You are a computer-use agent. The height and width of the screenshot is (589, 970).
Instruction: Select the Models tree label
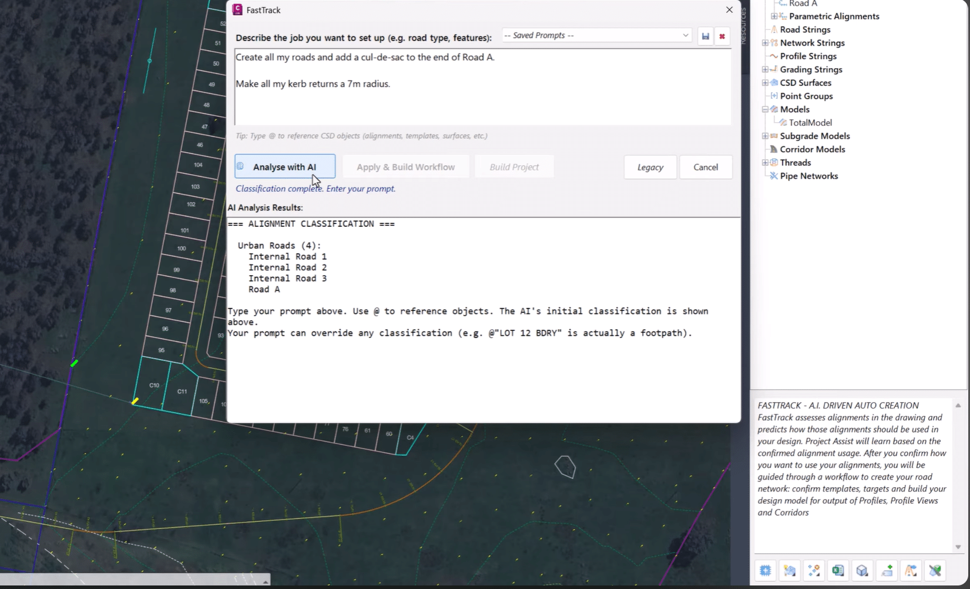794,109
